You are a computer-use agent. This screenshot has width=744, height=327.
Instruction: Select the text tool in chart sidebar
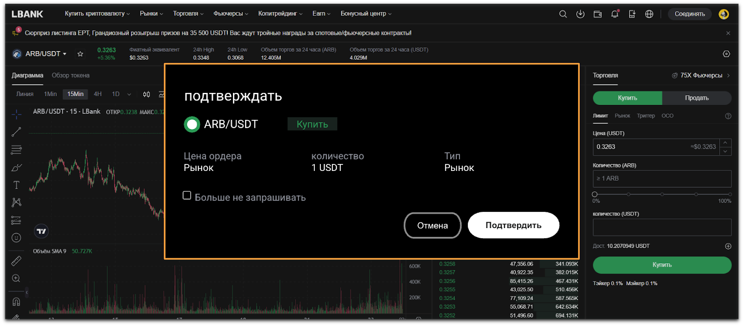(16, 185)
